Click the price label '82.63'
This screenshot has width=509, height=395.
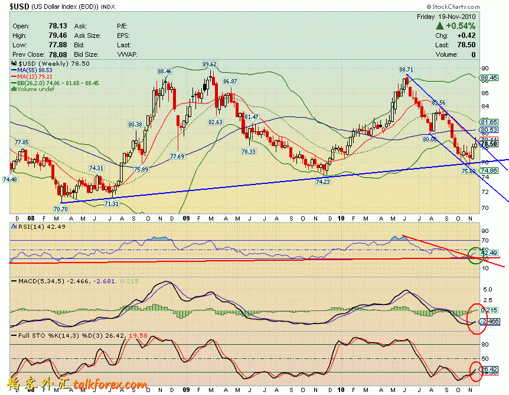(216, 122)
